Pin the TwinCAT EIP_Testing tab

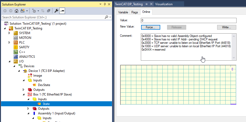(x=147, y=4)
